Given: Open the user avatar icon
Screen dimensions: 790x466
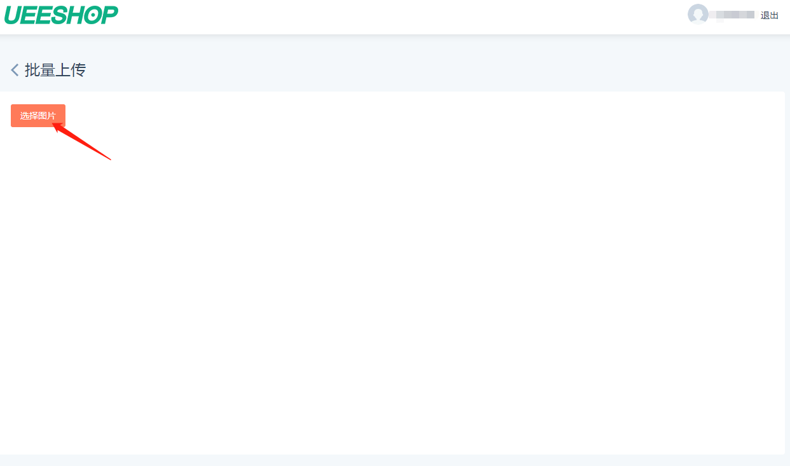Looking at the screenshot, I should pos(698,15).
